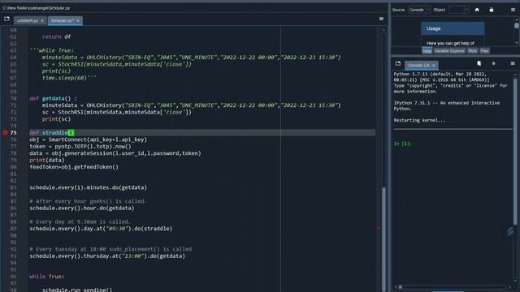Click line number 70 in the gutter

13,99
